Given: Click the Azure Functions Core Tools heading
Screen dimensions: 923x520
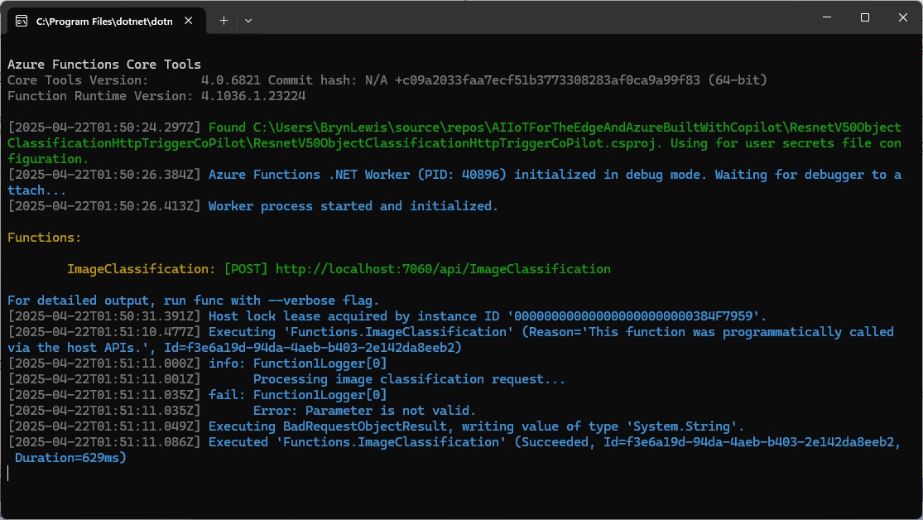Looking at the screenshot, I should tap(104, 65).
